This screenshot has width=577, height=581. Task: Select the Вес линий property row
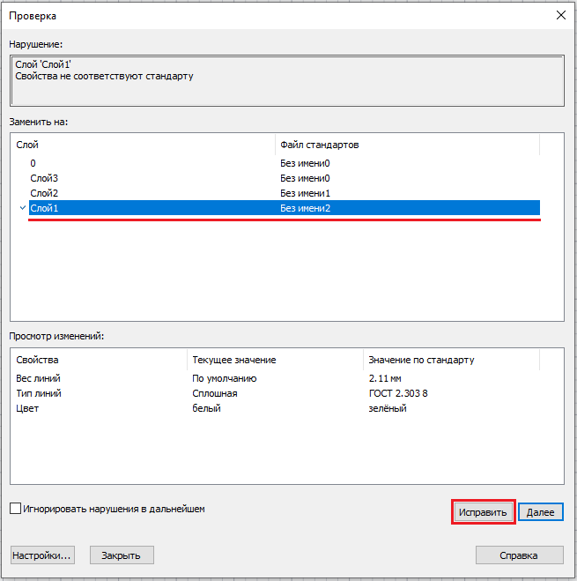pos(37,377)
